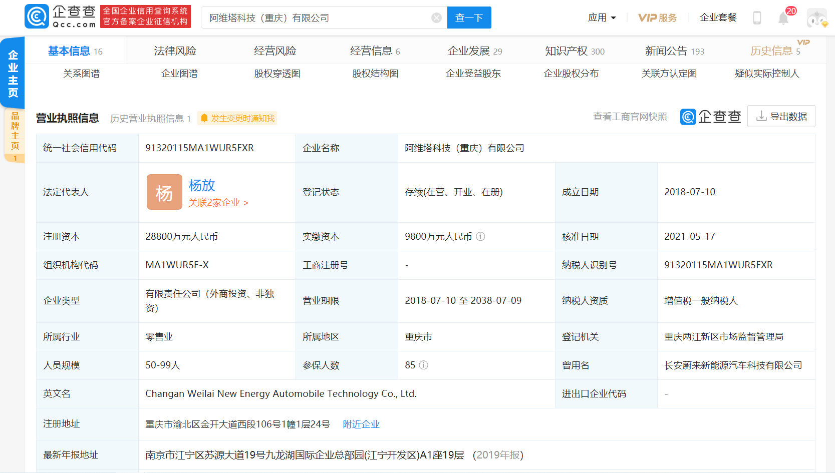
Task: Click the Qcc.com logo
Action: click(x=60, y=17)
